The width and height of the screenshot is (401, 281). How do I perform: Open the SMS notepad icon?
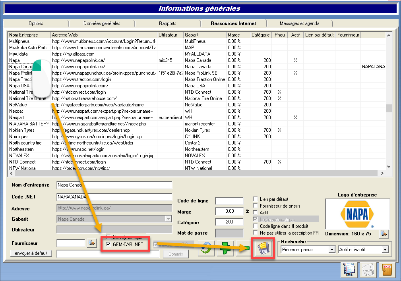(349, 270)
